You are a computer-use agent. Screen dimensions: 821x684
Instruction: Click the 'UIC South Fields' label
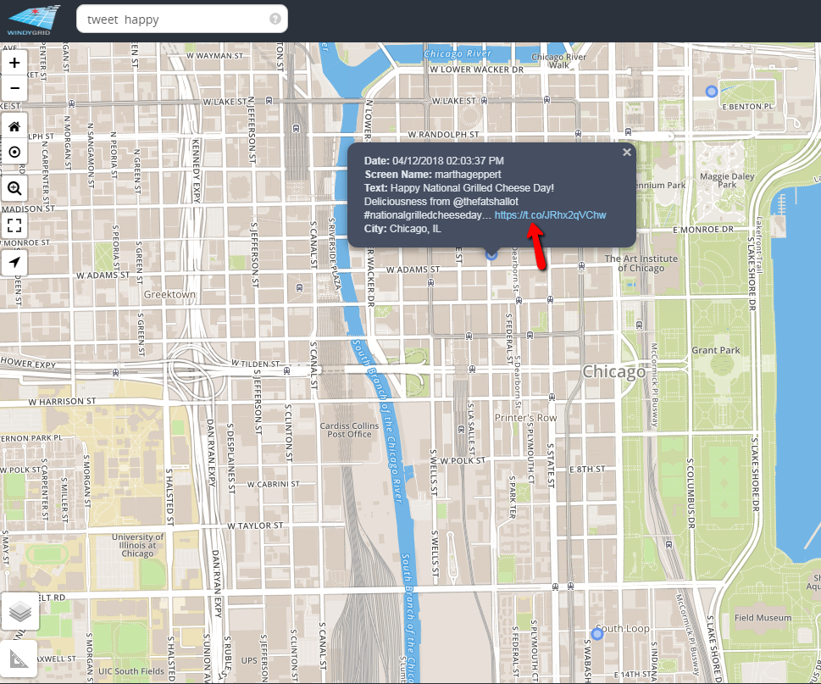(x=130, y=671)
